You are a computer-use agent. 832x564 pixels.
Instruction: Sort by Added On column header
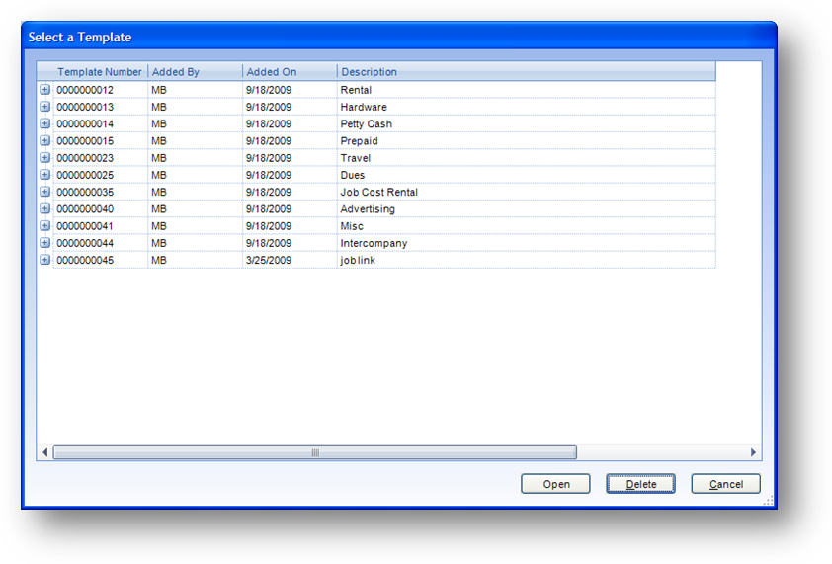[x=290, y=72]
